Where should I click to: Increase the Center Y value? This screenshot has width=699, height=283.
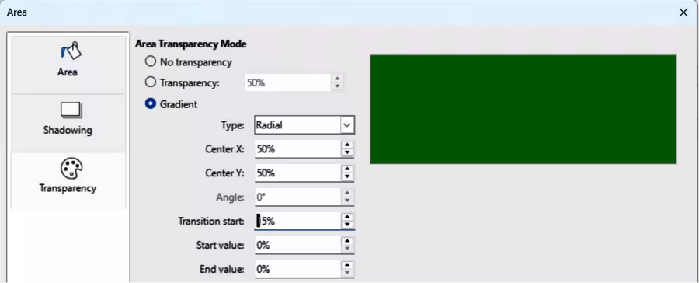click(347, 169)
